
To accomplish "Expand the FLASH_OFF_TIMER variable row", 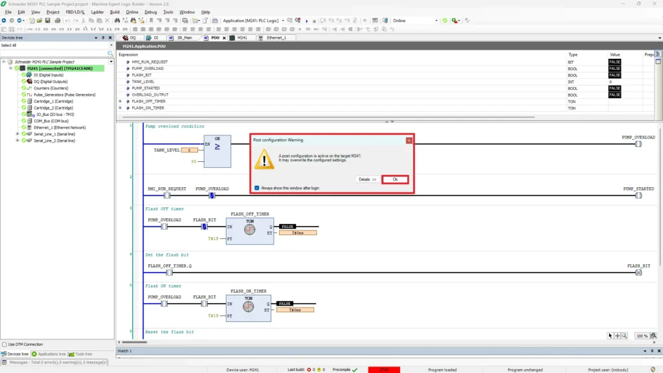I will point(120,102).
